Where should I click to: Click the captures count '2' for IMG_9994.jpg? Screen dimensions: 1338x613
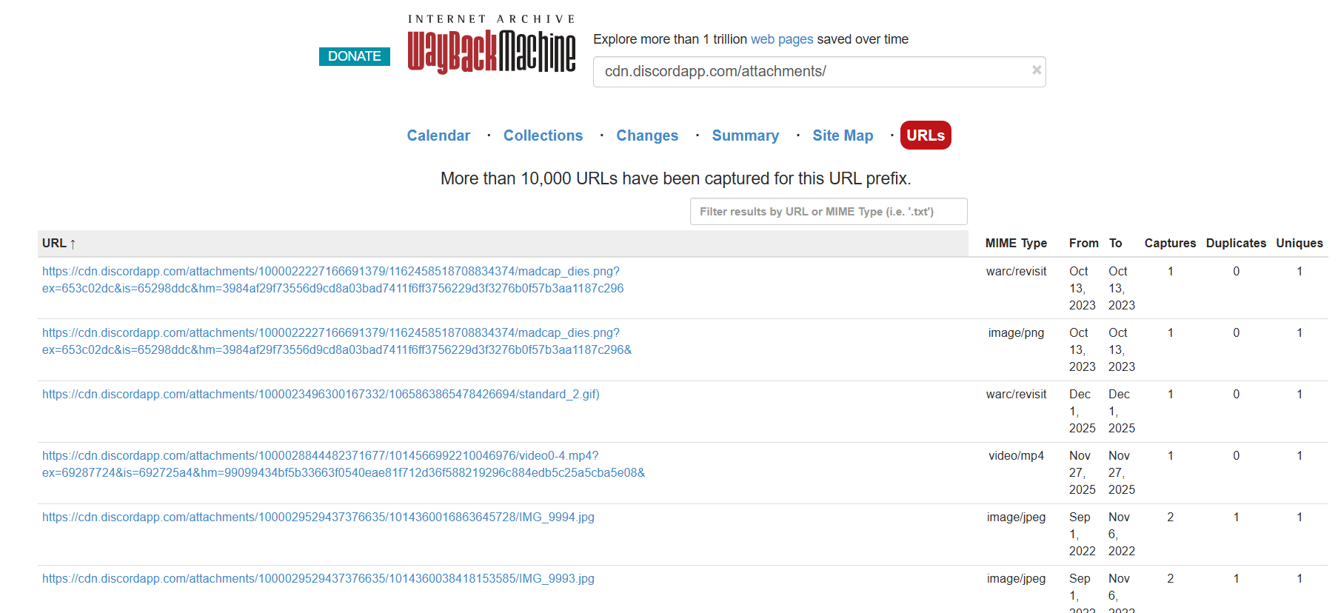coord(1170,517)
